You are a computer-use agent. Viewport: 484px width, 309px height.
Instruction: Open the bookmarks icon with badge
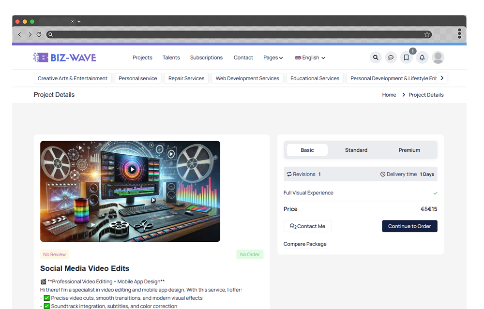pyautogui.click(x=407, y=58)
